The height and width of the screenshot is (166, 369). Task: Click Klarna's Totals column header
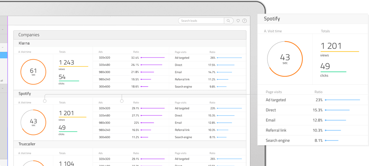pos(62,52)
